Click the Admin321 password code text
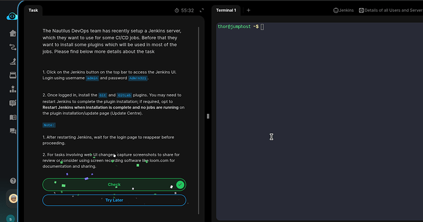Screen dimensions: 423x222 tap(138, 78)
